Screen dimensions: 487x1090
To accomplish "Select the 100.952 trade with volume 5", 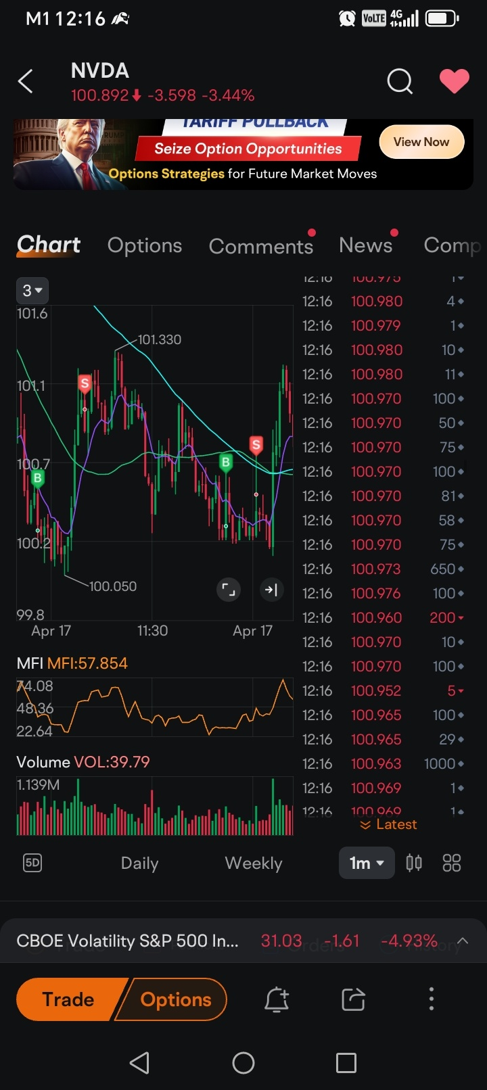I will pos(384,690).
